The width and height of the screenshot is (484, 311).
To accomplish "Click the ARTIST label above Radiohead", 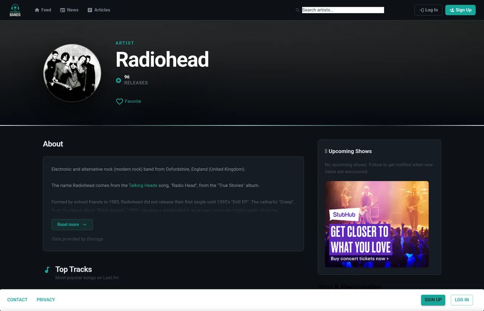I will point(125,43).
